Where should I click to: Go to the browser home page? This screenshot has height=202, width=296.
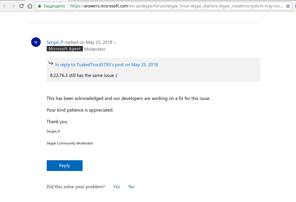tap(30, 6)
